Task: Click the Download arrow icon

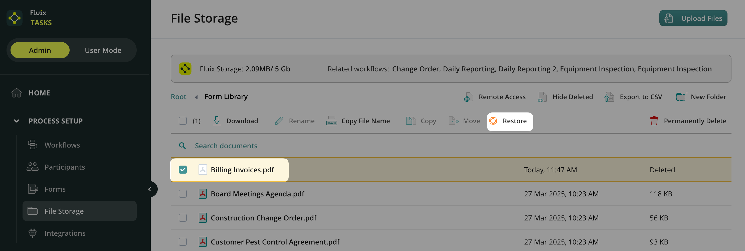Action: point(217,121)
